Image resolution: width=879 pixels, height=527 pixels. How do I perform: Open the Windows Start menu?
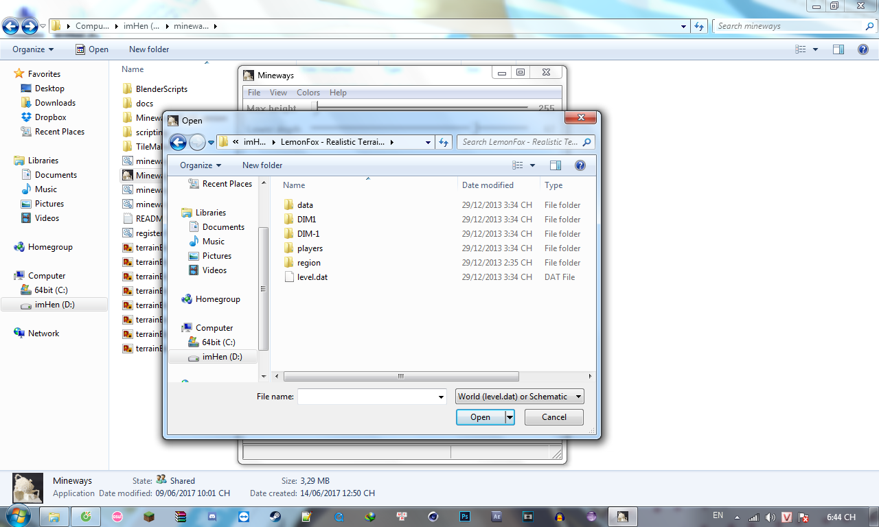coord(17,516)
